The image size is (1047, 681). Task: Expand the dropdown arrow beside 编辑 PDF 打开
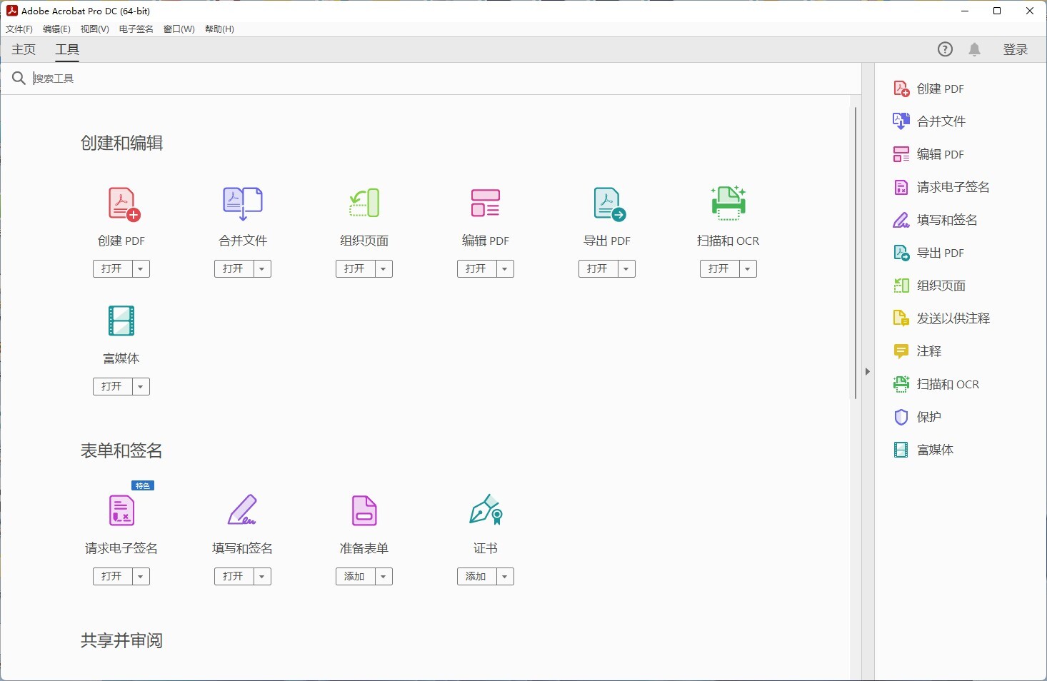505,269
